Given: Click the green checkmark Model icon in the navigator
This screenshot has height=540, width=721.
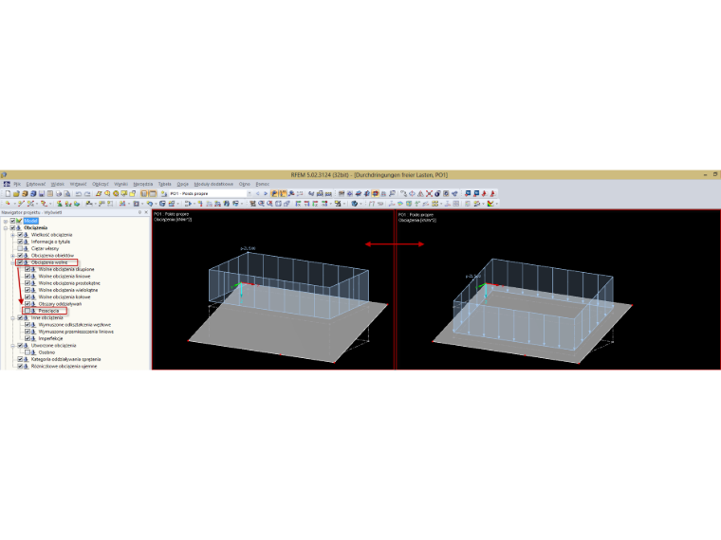Looking at the screenshot, I should [x=19, y=221].
